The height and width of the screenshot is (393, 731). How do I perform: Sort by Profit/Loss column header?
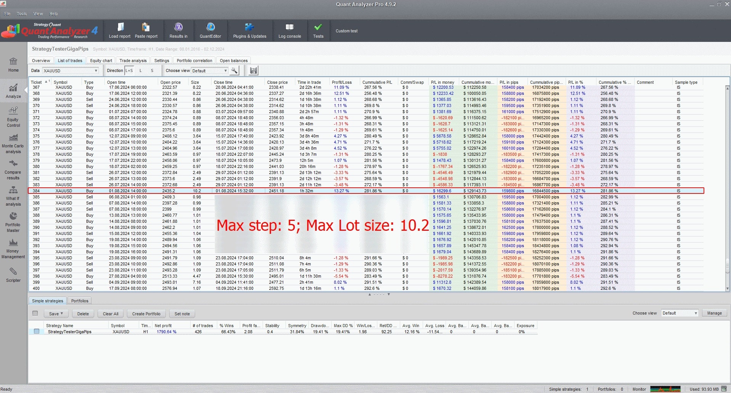(345, 82)
